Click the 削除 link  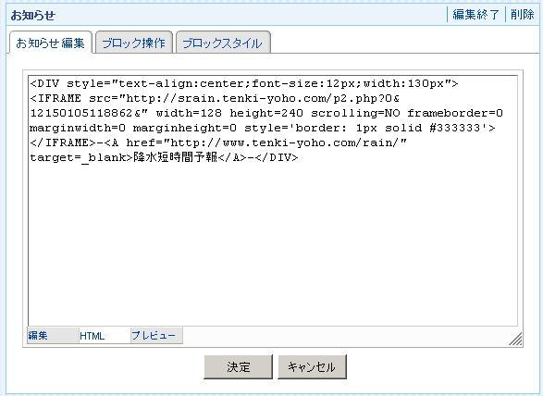(523, 15)
